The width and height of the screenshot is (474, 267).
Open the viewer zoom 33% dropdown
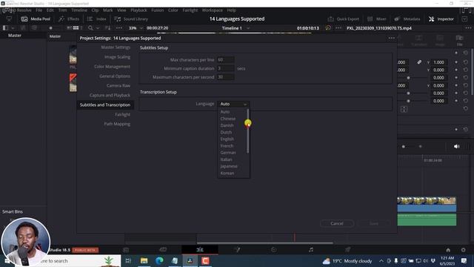click(136, 28)
